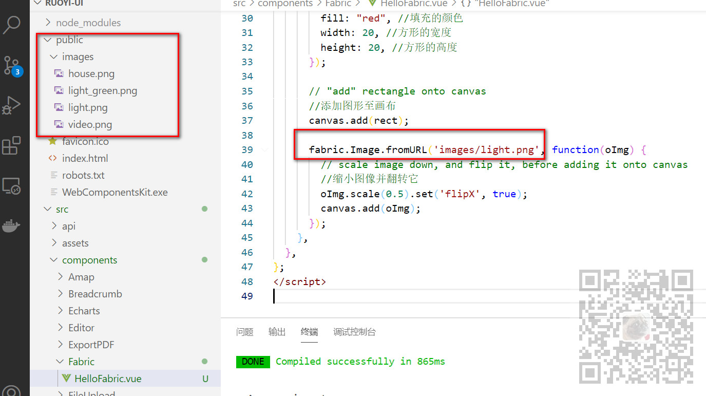Collapse the src folder

point(48,209)
